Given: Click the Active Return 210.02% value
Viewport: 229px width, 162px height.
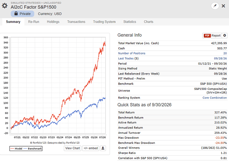Looking at the screenshot, I should [x=220, y=122].
